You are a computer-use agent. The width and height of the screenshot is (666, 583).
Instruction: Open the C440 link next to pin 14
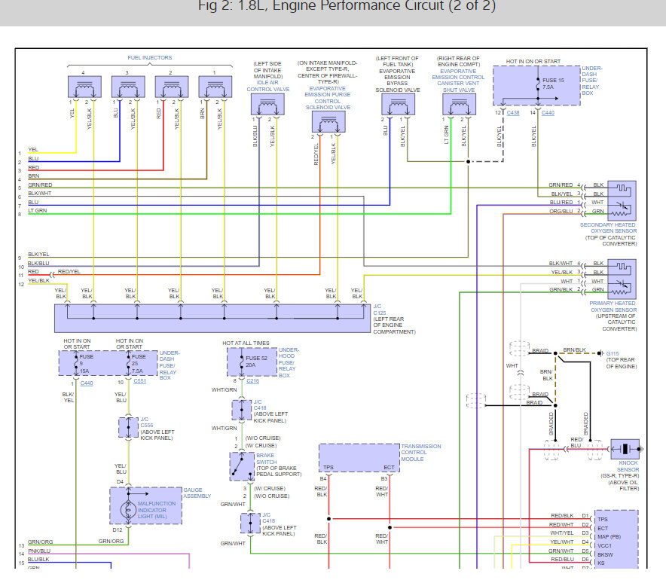[548, 112]
